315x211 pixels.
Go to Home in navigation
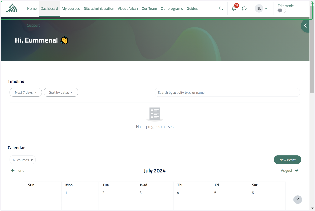(x=32, y=8)
